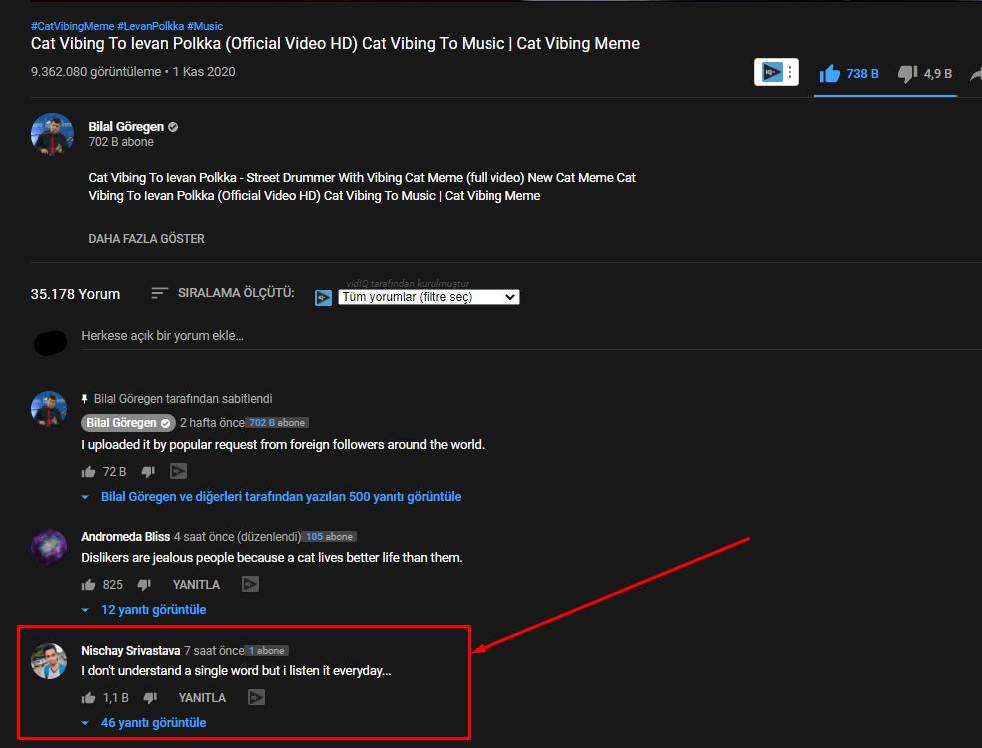982x748 pixels.
Task: Click the pin icon on the pinned comment
Action: pyautogui.click(x=85, y=399)
